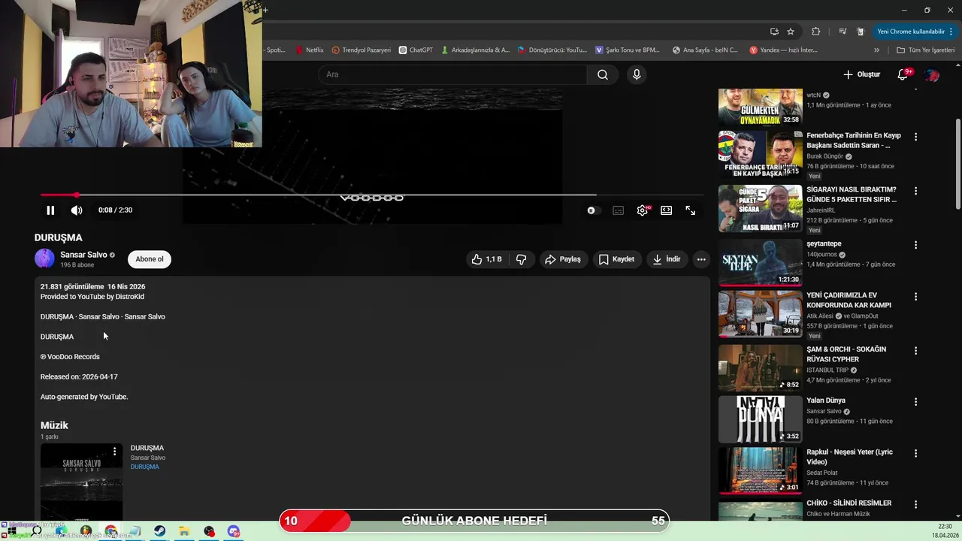This screenshot has width=962, height=541.
Task: Click the install-app icon in address bar
Action: [774, 32]
